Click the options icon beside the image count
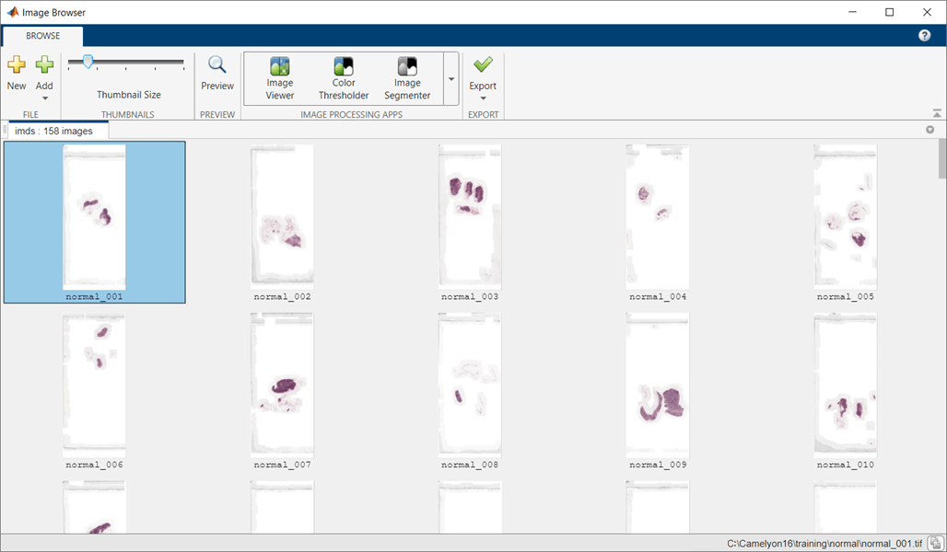947x552 pixels. click(929, 130)
